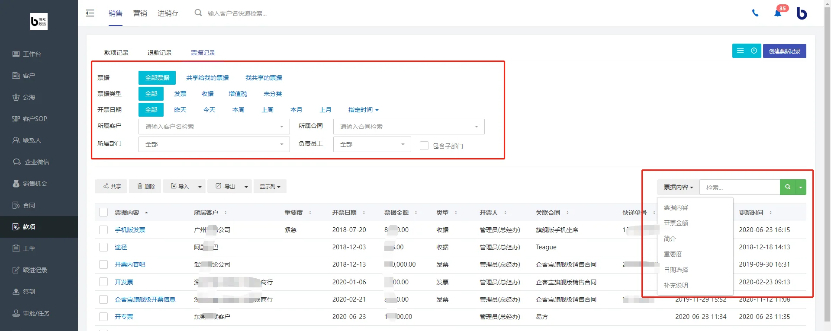This screenshot has width=831, height=331.
Task: Click the page vertical scrollbar
Action: (x=827, y=164)
